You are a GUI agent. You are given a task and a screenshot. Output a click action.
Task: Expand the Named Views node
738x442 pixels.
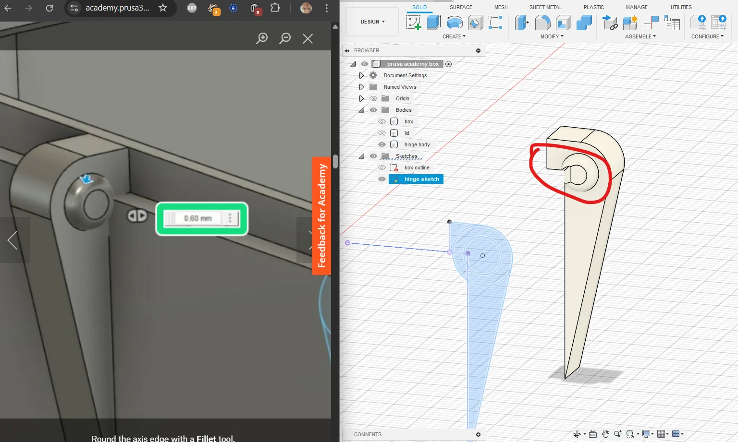click(x=361, y=87)
